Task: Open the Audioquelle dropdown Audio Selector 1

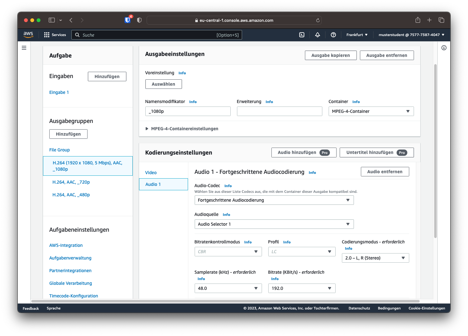Action: [x=274, y=224]
